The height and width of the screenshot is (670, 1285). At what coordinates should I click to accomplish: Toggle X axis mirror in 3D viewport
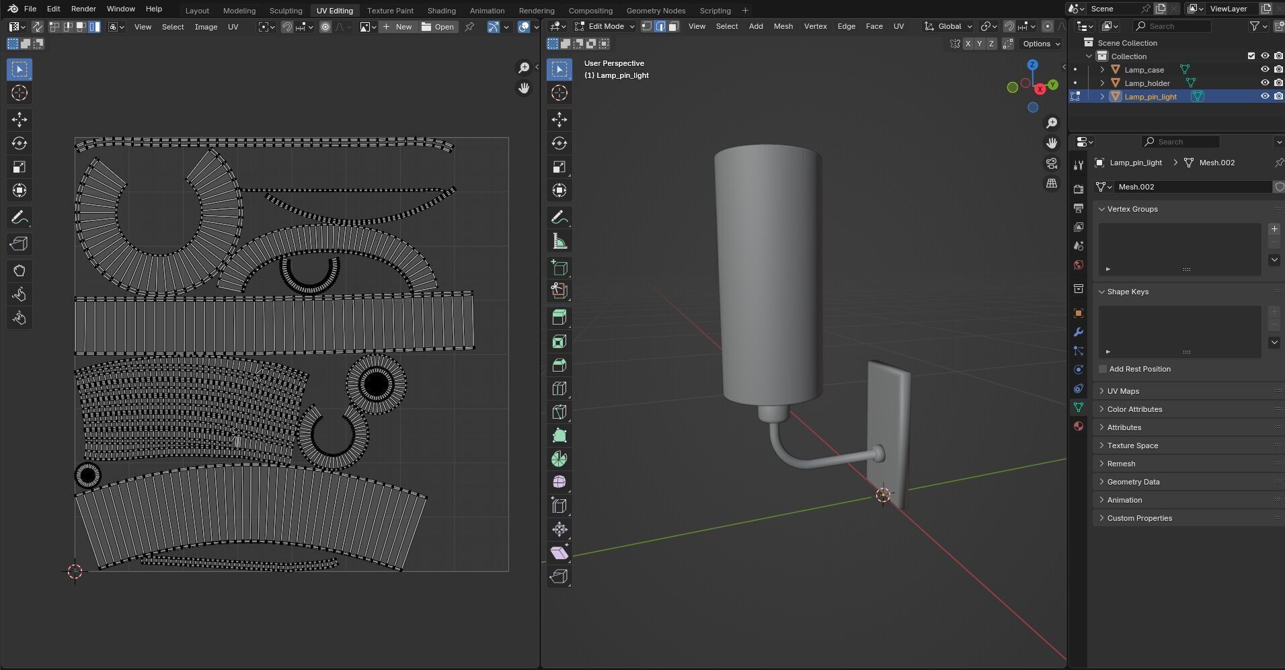pyautogui.click(x=968, y=44)
